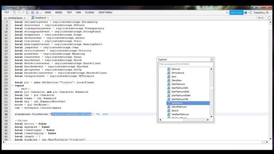The height and width of the screenshot is (154, 274).
Task: Click the share icon beside help
Action: pyautogui.click(x=250, y=12)
